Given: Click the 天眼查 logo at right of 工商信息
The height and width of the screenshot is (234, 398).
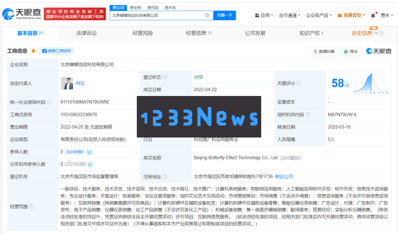Looking at the screenshot, I should (x=379, y=51).
